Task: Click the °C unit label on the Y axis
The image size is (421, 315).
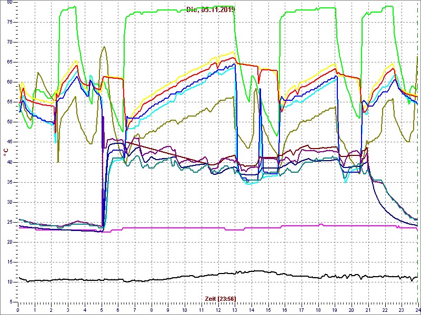Action: (6, 152)
